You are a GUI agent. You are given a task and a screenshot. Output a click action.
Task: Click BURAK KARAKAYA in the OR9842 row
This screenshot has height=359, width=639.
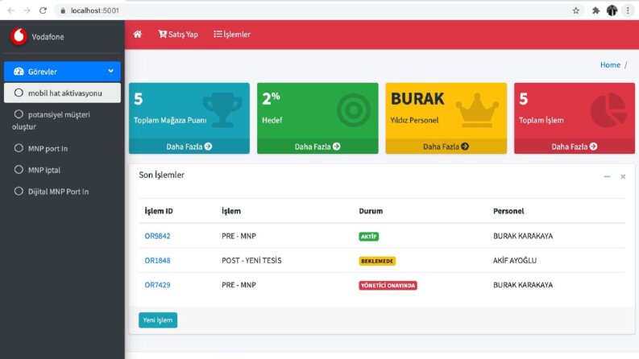pyautogui.click(x=523, y=236)
